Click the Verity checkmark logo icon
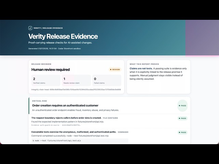Screen dimensions: 219x164 [x=30, y=28]
